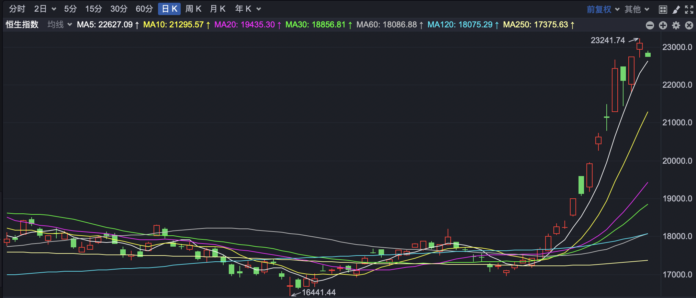
Task: Click the MA60: 18086.88 label
Action: (390, 25)
